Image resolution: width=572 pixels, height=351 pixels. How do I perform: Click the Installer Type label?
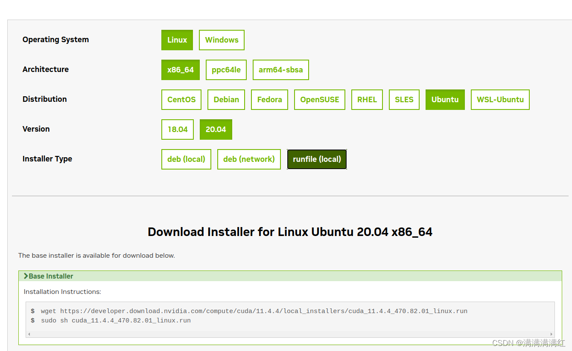coord(47,159)
